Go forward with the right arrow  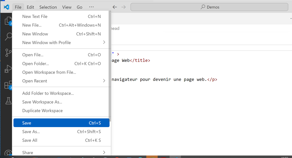(x=124, y=7)
